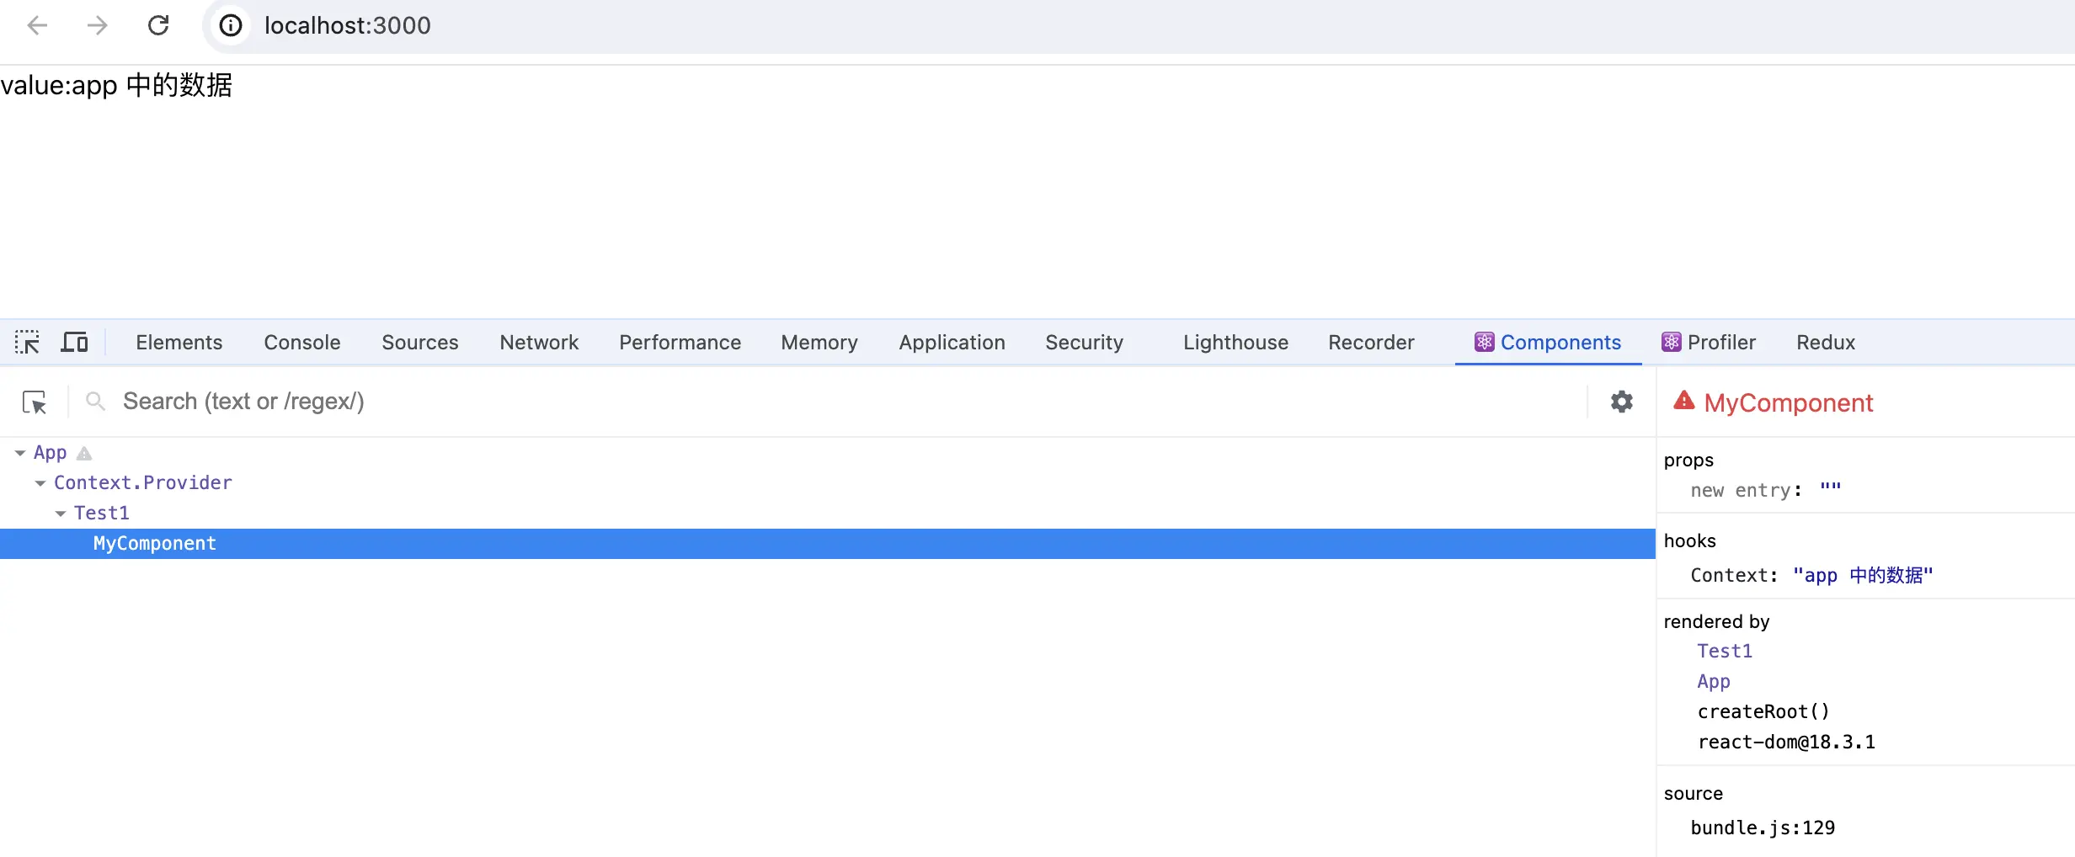2075x857 pixels.
Task: Click the source section header
Action: point(1693,794)
